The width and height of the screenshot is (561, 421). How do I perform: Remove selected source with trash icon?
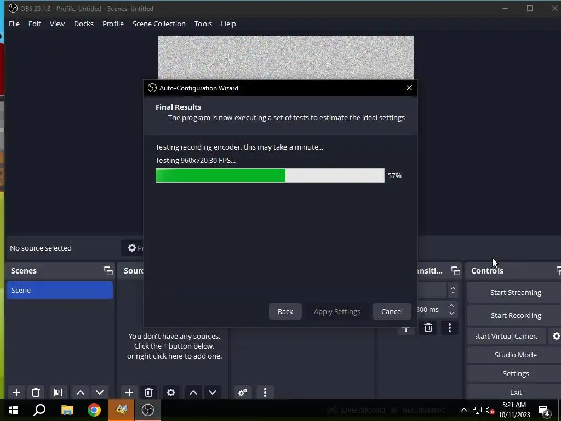149,392
